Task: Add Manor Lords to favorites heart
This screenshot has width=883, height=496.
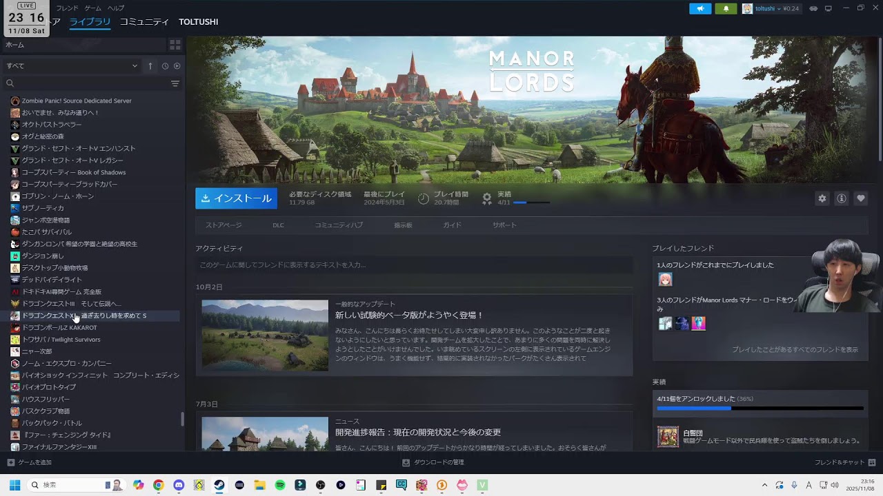Action: 861,198
